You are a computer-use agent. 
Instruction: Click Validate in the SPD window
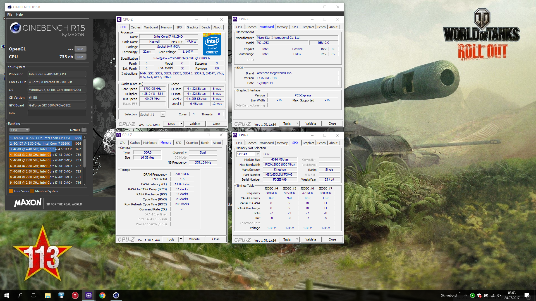[311, 239]
